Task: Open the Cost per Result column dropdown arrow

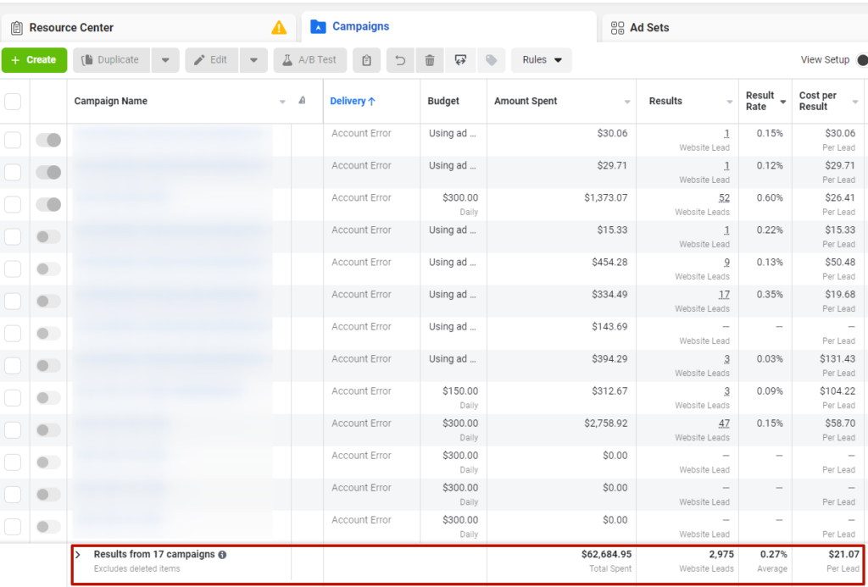Action: 855,102
